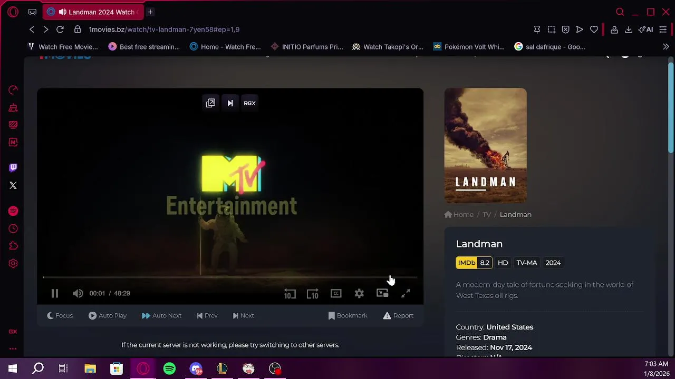The width and height of the screenshot is (675, 379).
Task: Open 'sal dafrique - Goo...' bookmark
Action: [550, 47]
